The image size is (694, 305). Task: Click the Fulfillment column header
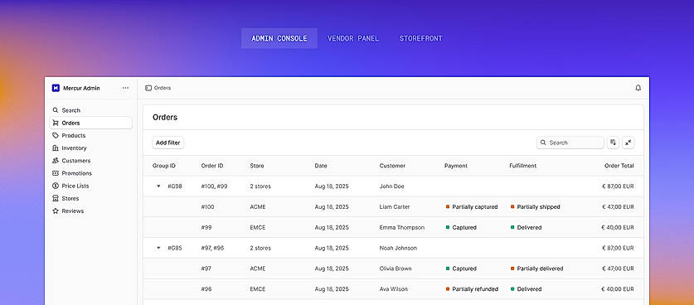tap(522, 166)
